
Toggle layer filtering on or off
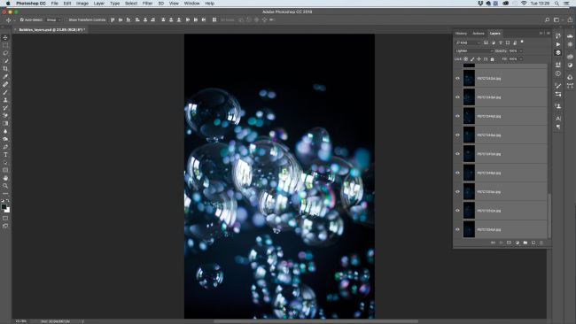click(522, 42)
